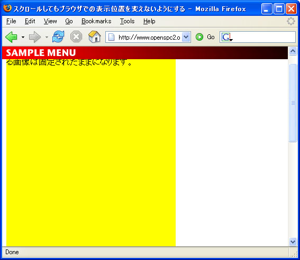Open the Help menu
Image resolution: width=300 pixels, height=260 pixels.
tap(149, 21)
